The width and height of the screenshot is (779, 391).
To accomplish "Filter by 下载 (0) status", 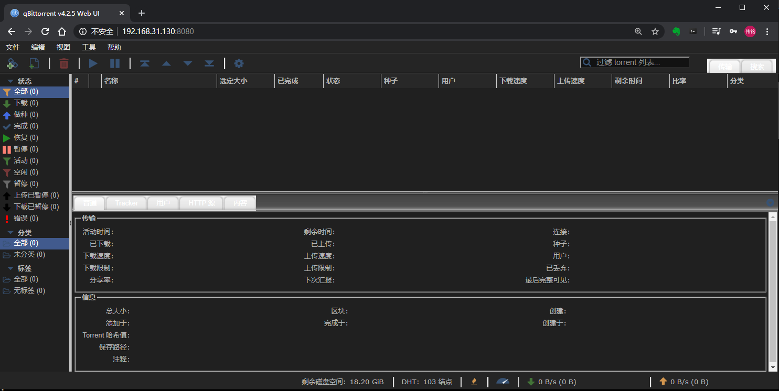I will point(35,103).
